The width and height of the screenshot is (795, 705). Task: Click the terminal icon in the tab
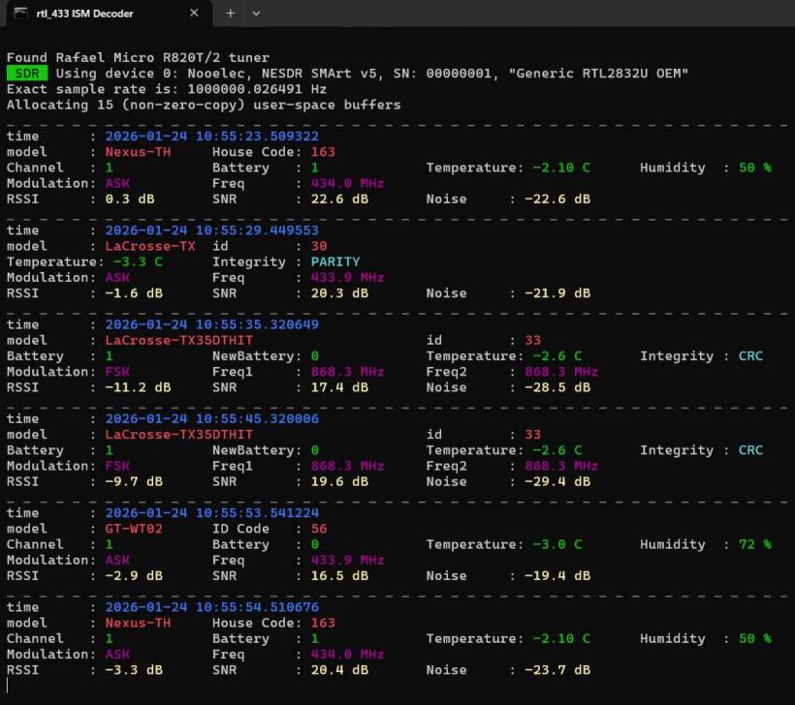(x=20, y=14)
